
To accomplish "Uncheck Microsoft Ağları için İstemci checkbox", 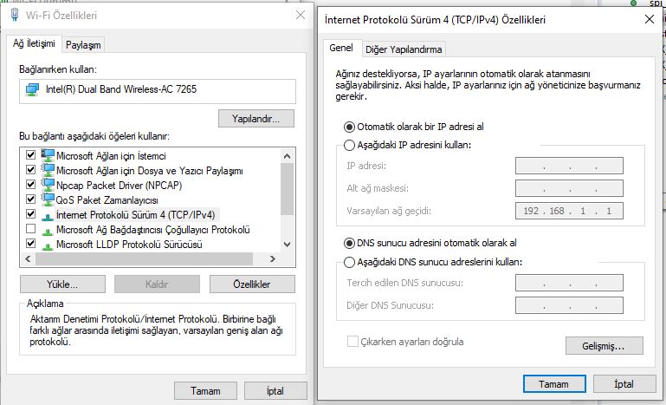I will click(x=30, y=154).
